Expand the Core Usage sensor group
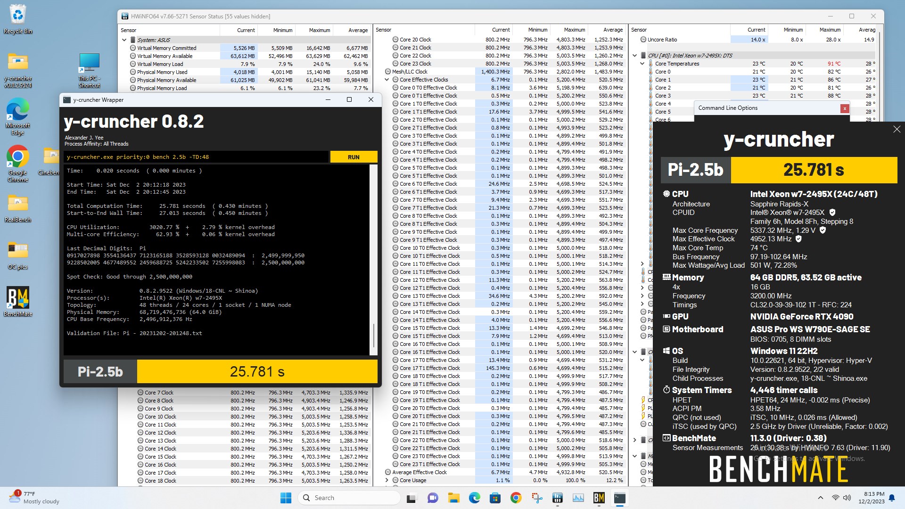905x509 pixels. [387, 480]
